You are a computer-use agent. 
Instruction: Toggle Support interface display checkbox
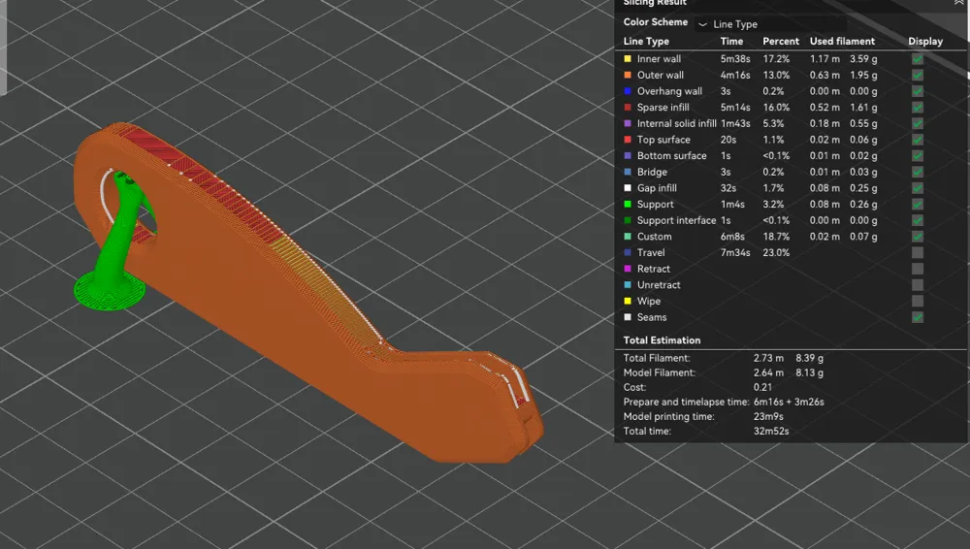pos(918,220)
